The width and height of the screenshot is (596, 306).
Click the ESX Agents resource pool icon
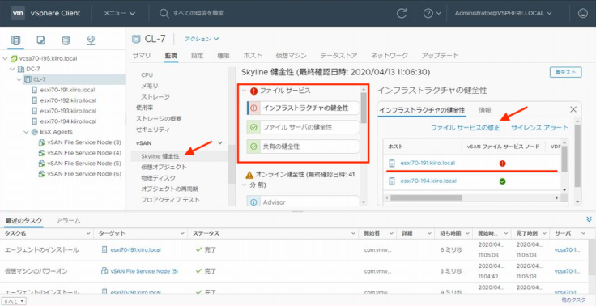pyautogui.click(x=34, y=132)
